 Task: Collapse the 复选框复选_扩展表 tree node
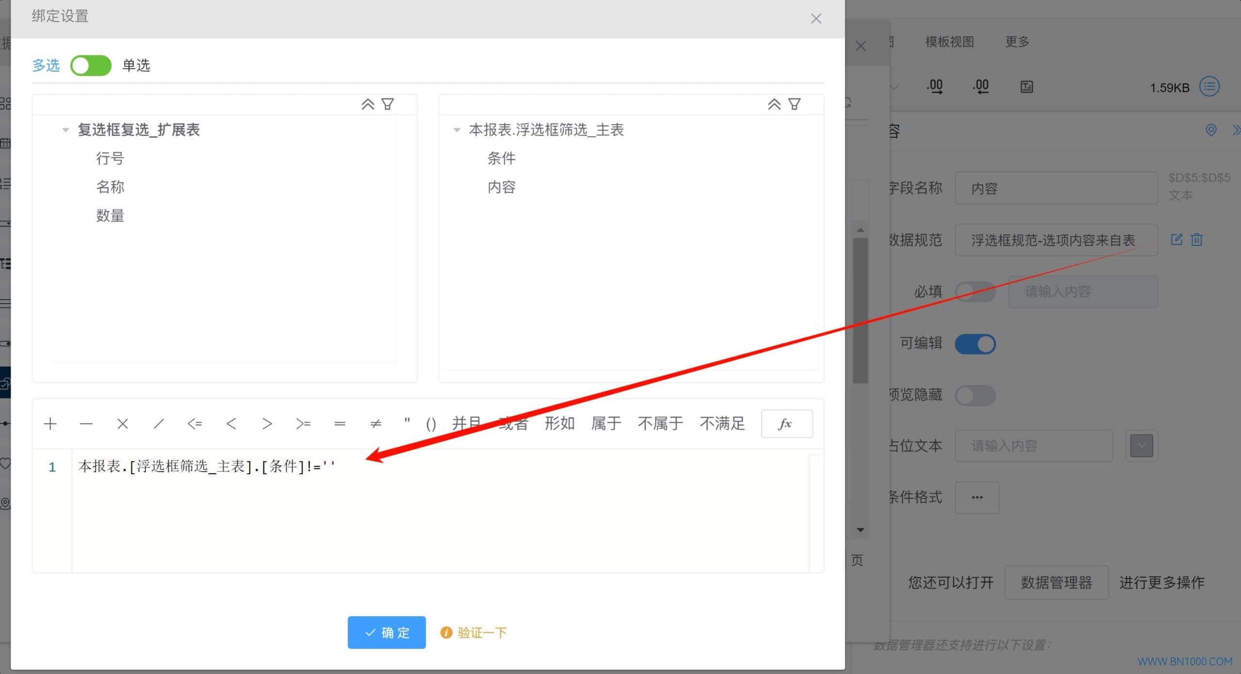tap(65, 130)
